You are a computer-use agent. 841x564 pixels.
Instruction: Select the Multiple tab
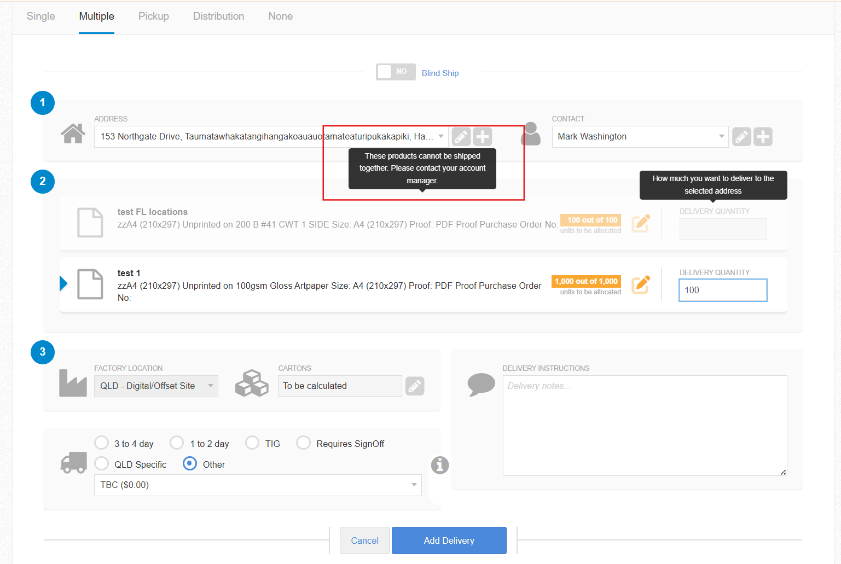tap(97, 16)
